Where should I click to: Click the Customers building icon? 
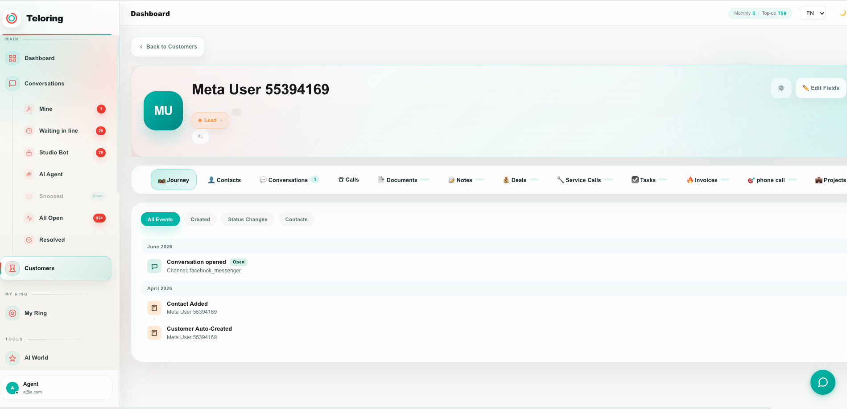point(12,268)
